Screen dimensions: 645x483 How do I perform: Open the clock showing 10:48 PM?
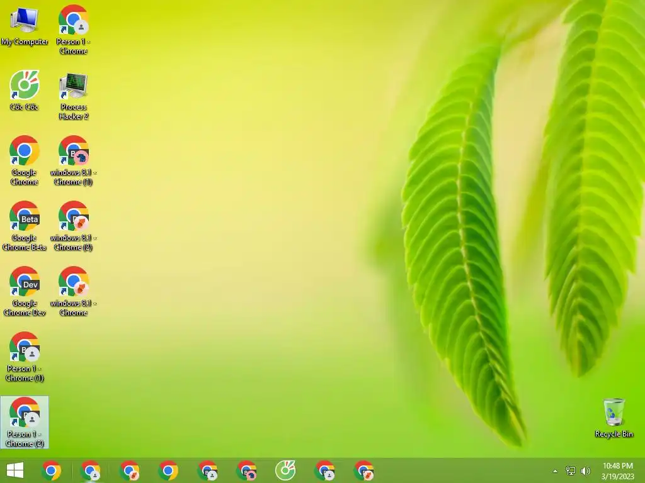click(x=617, y=470)
